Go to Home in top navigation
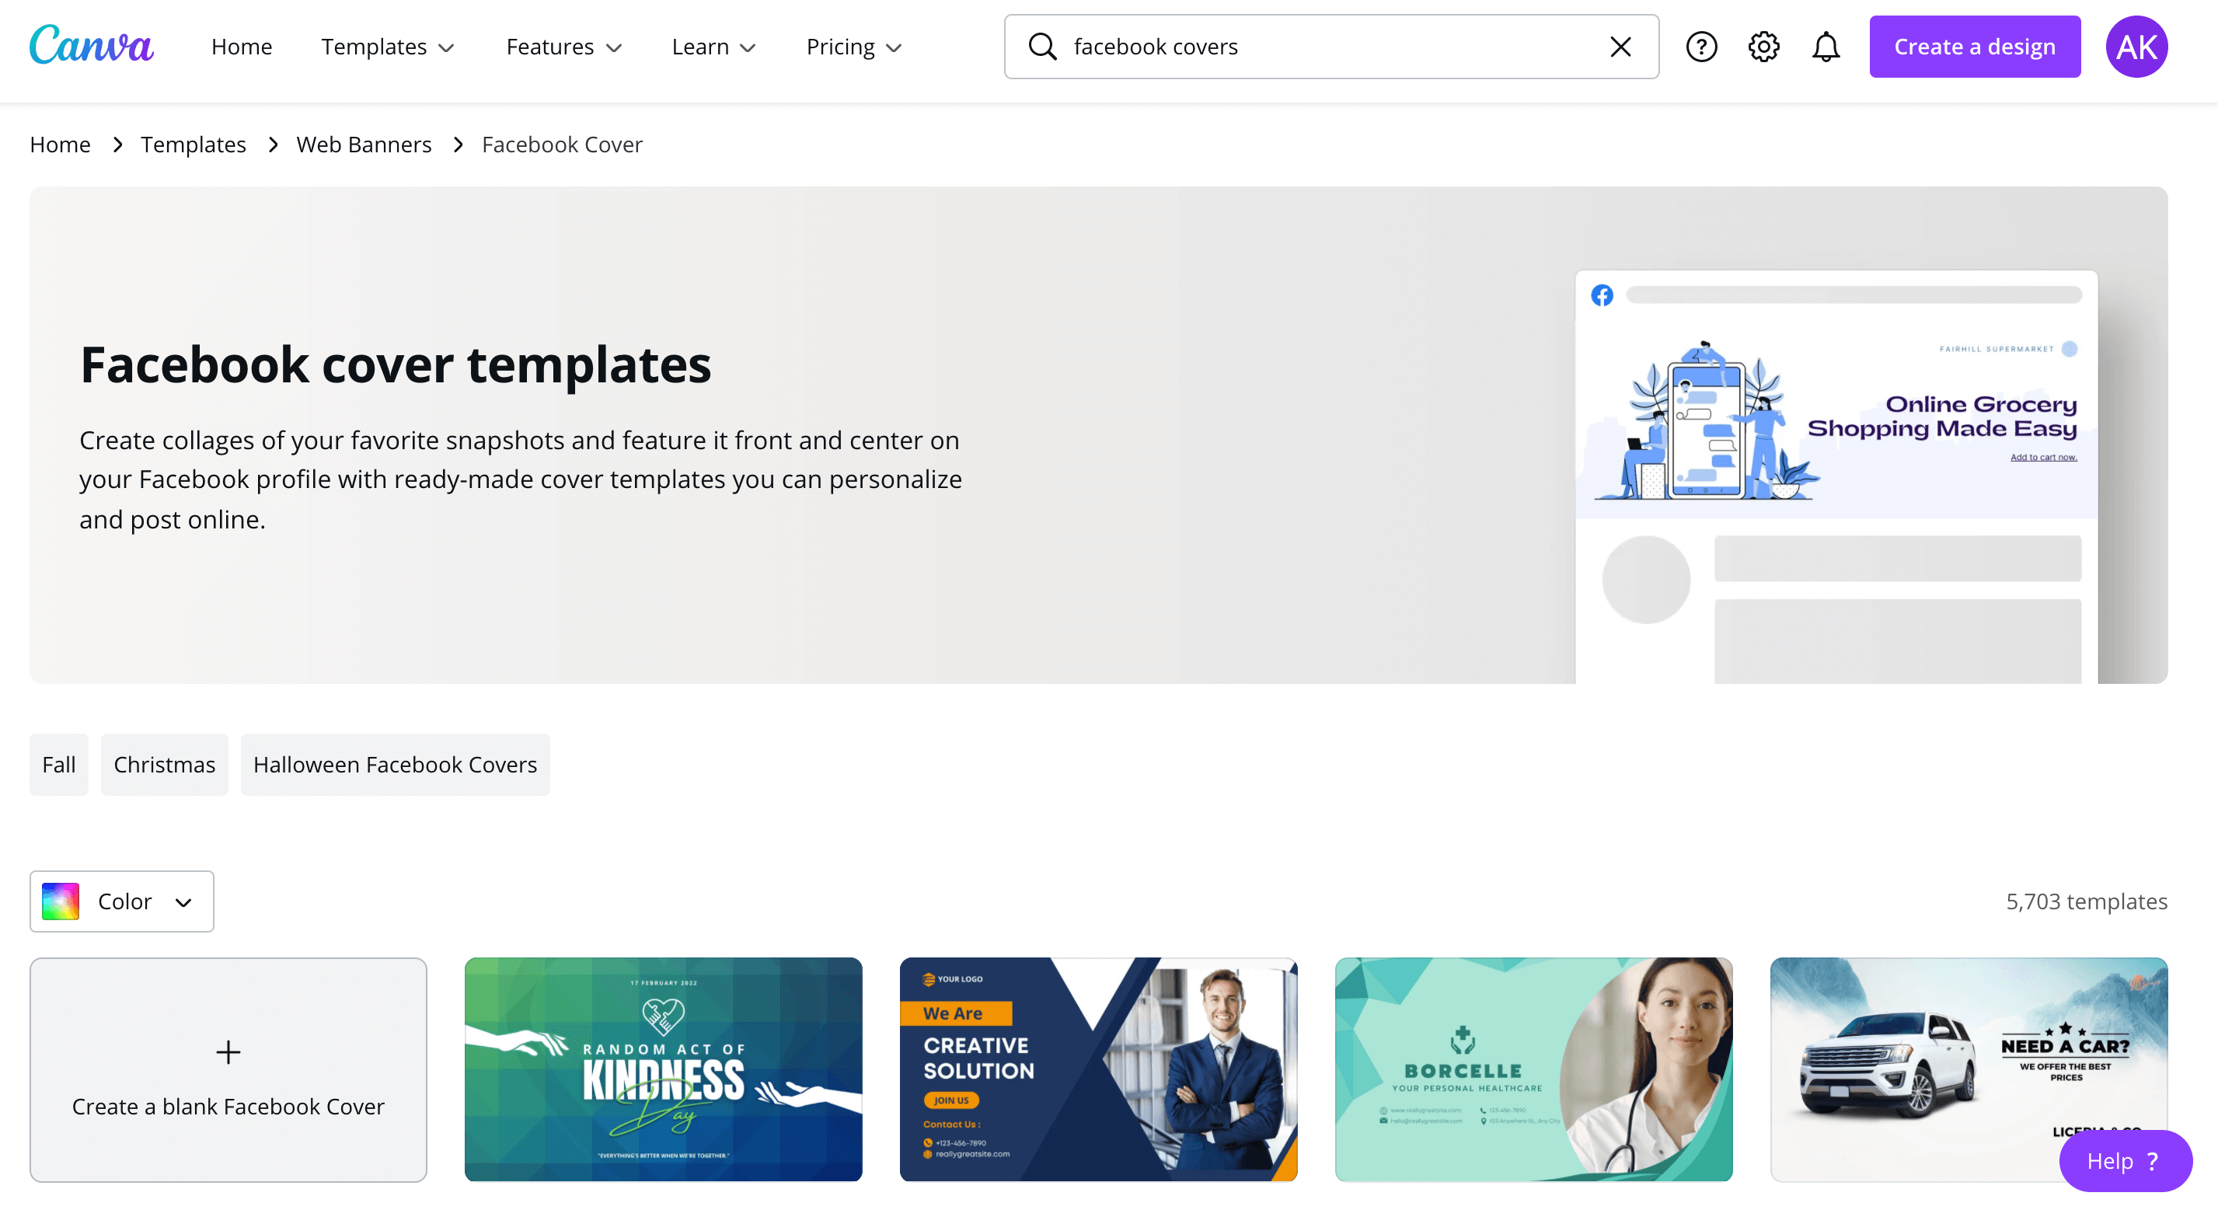2218x1217 pixels. [x=241, y=47]
